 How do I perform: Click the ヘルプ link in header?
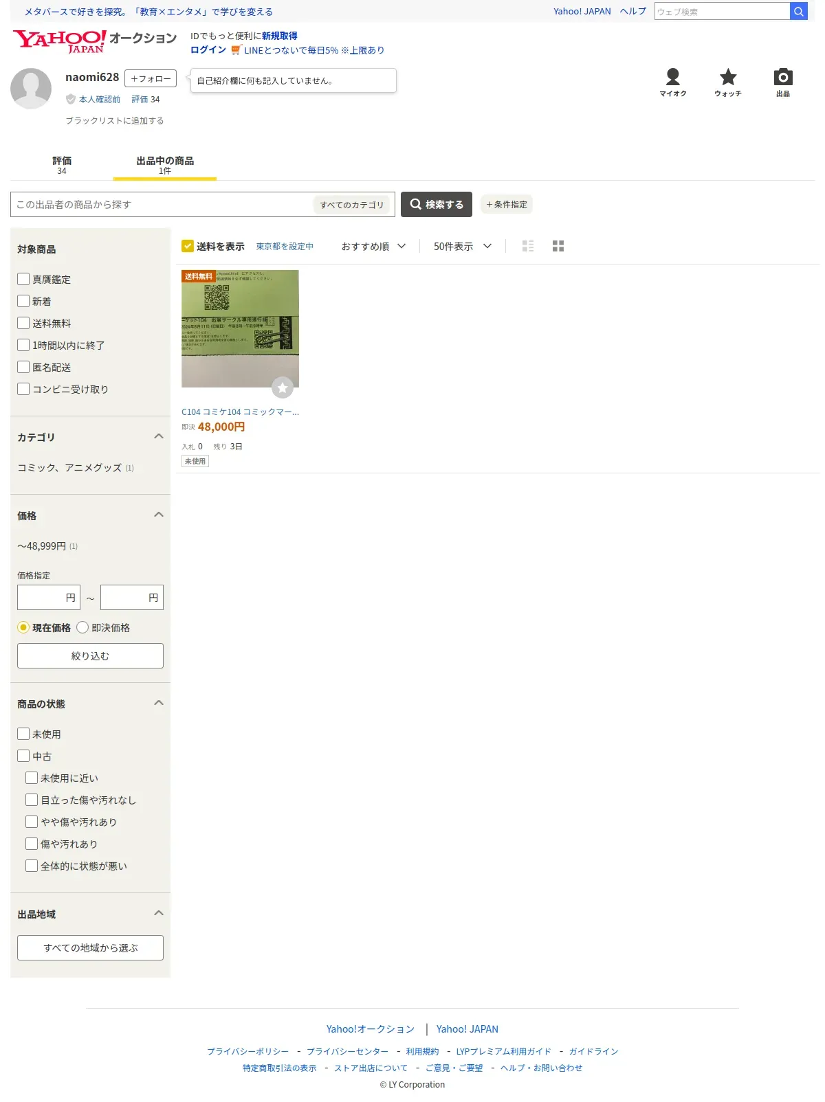coord(633,12)
